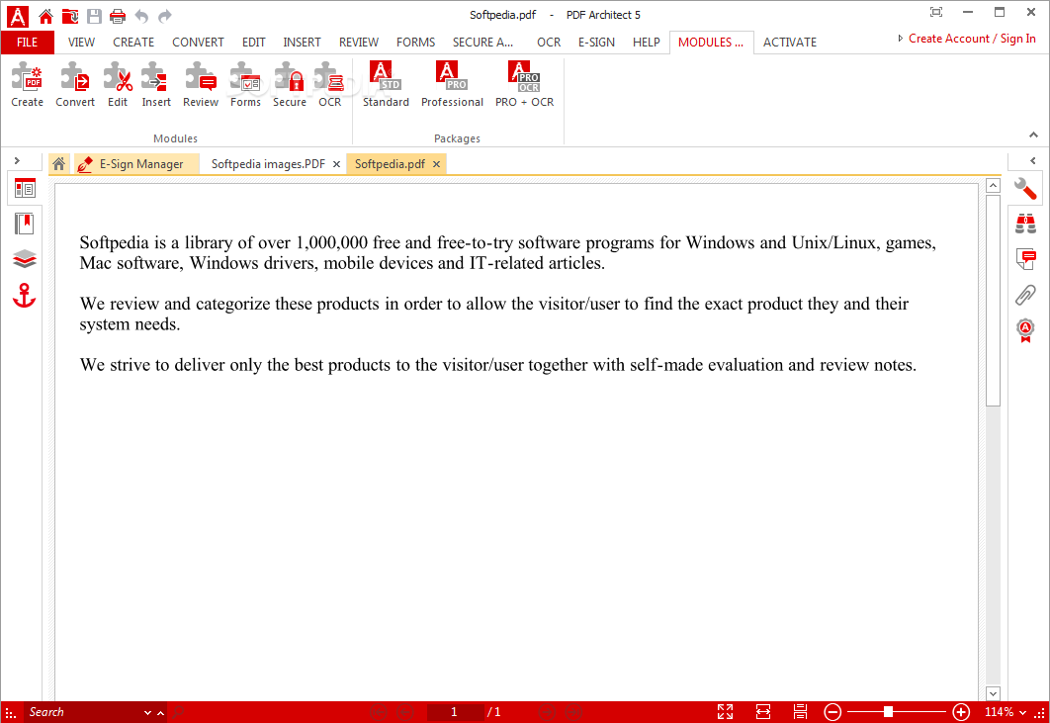Open the Convert module icon
Screen dimensions: 1050x723
tap(74, 84)
